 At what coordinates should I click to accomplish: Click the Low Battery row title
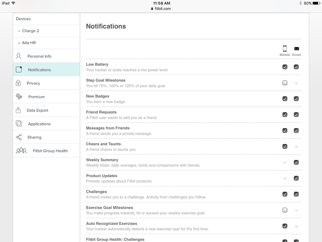[x=97, y=64]
